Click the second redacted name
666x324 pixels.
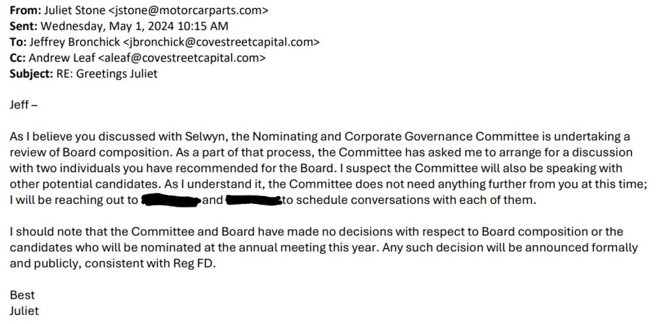click(254, 200)
